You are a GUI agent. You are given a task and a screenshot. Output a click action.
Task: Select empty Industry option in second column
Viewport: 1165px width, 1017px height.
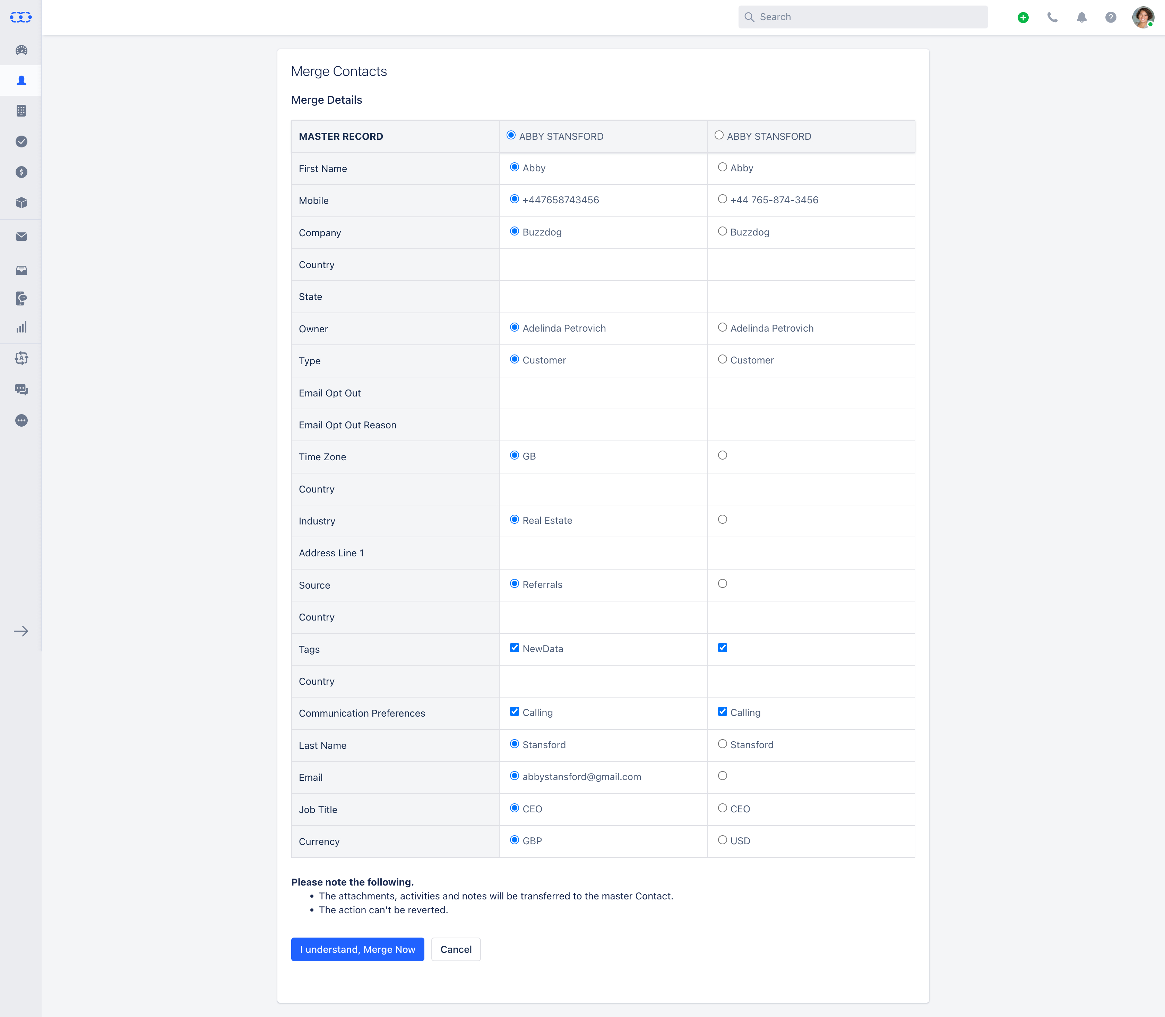pos(722,519)
